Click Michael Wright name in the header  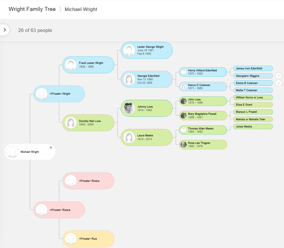point(81,9)
